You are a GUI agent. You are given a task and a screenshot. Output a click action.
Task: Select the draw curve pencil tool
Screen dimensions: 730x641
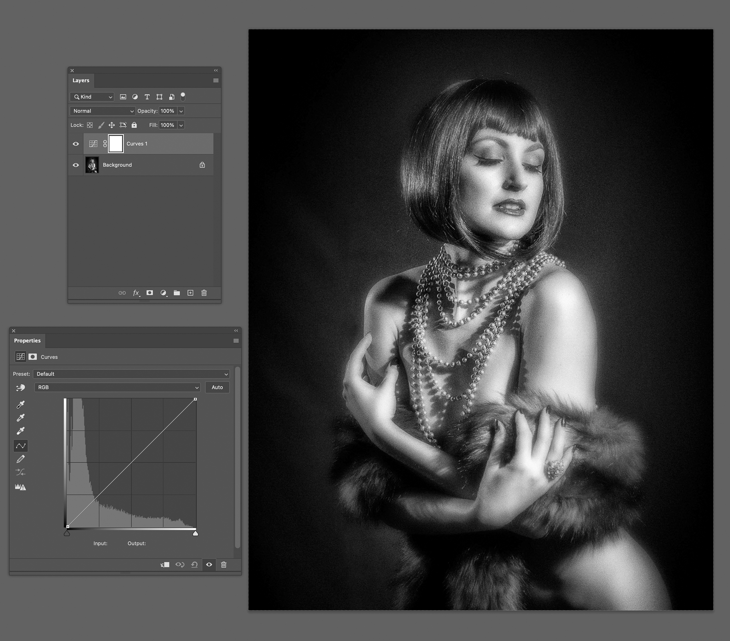pos(20,459)
